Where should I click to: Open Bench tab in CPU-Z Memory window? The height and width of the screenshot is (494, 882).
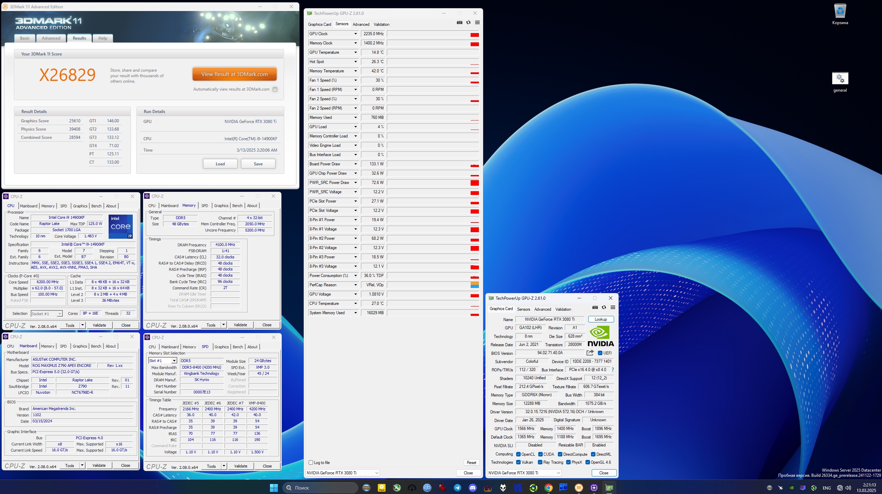coord(237,206)
